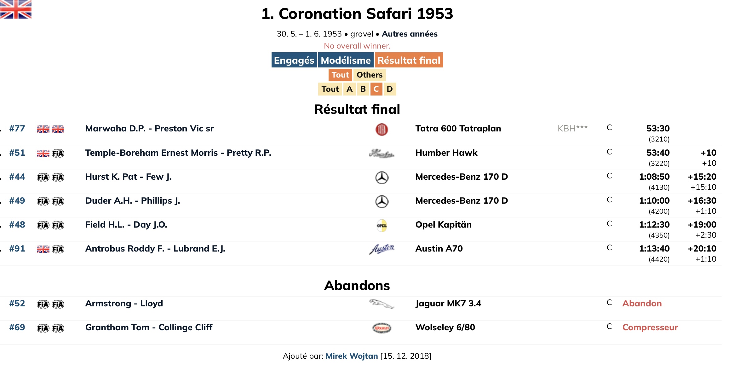Switch to the Modélisme tab
729x365 pixels.
[346, 60]
